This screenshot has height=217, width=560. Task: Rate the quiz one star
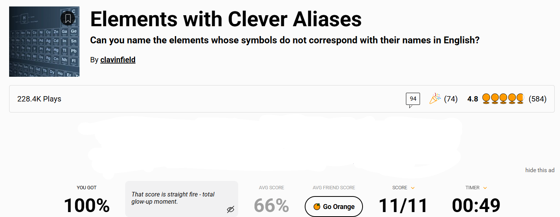(486, 99)
